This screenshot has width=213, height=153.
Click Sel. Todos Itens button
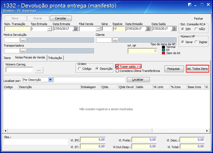(x=197, y=69)
